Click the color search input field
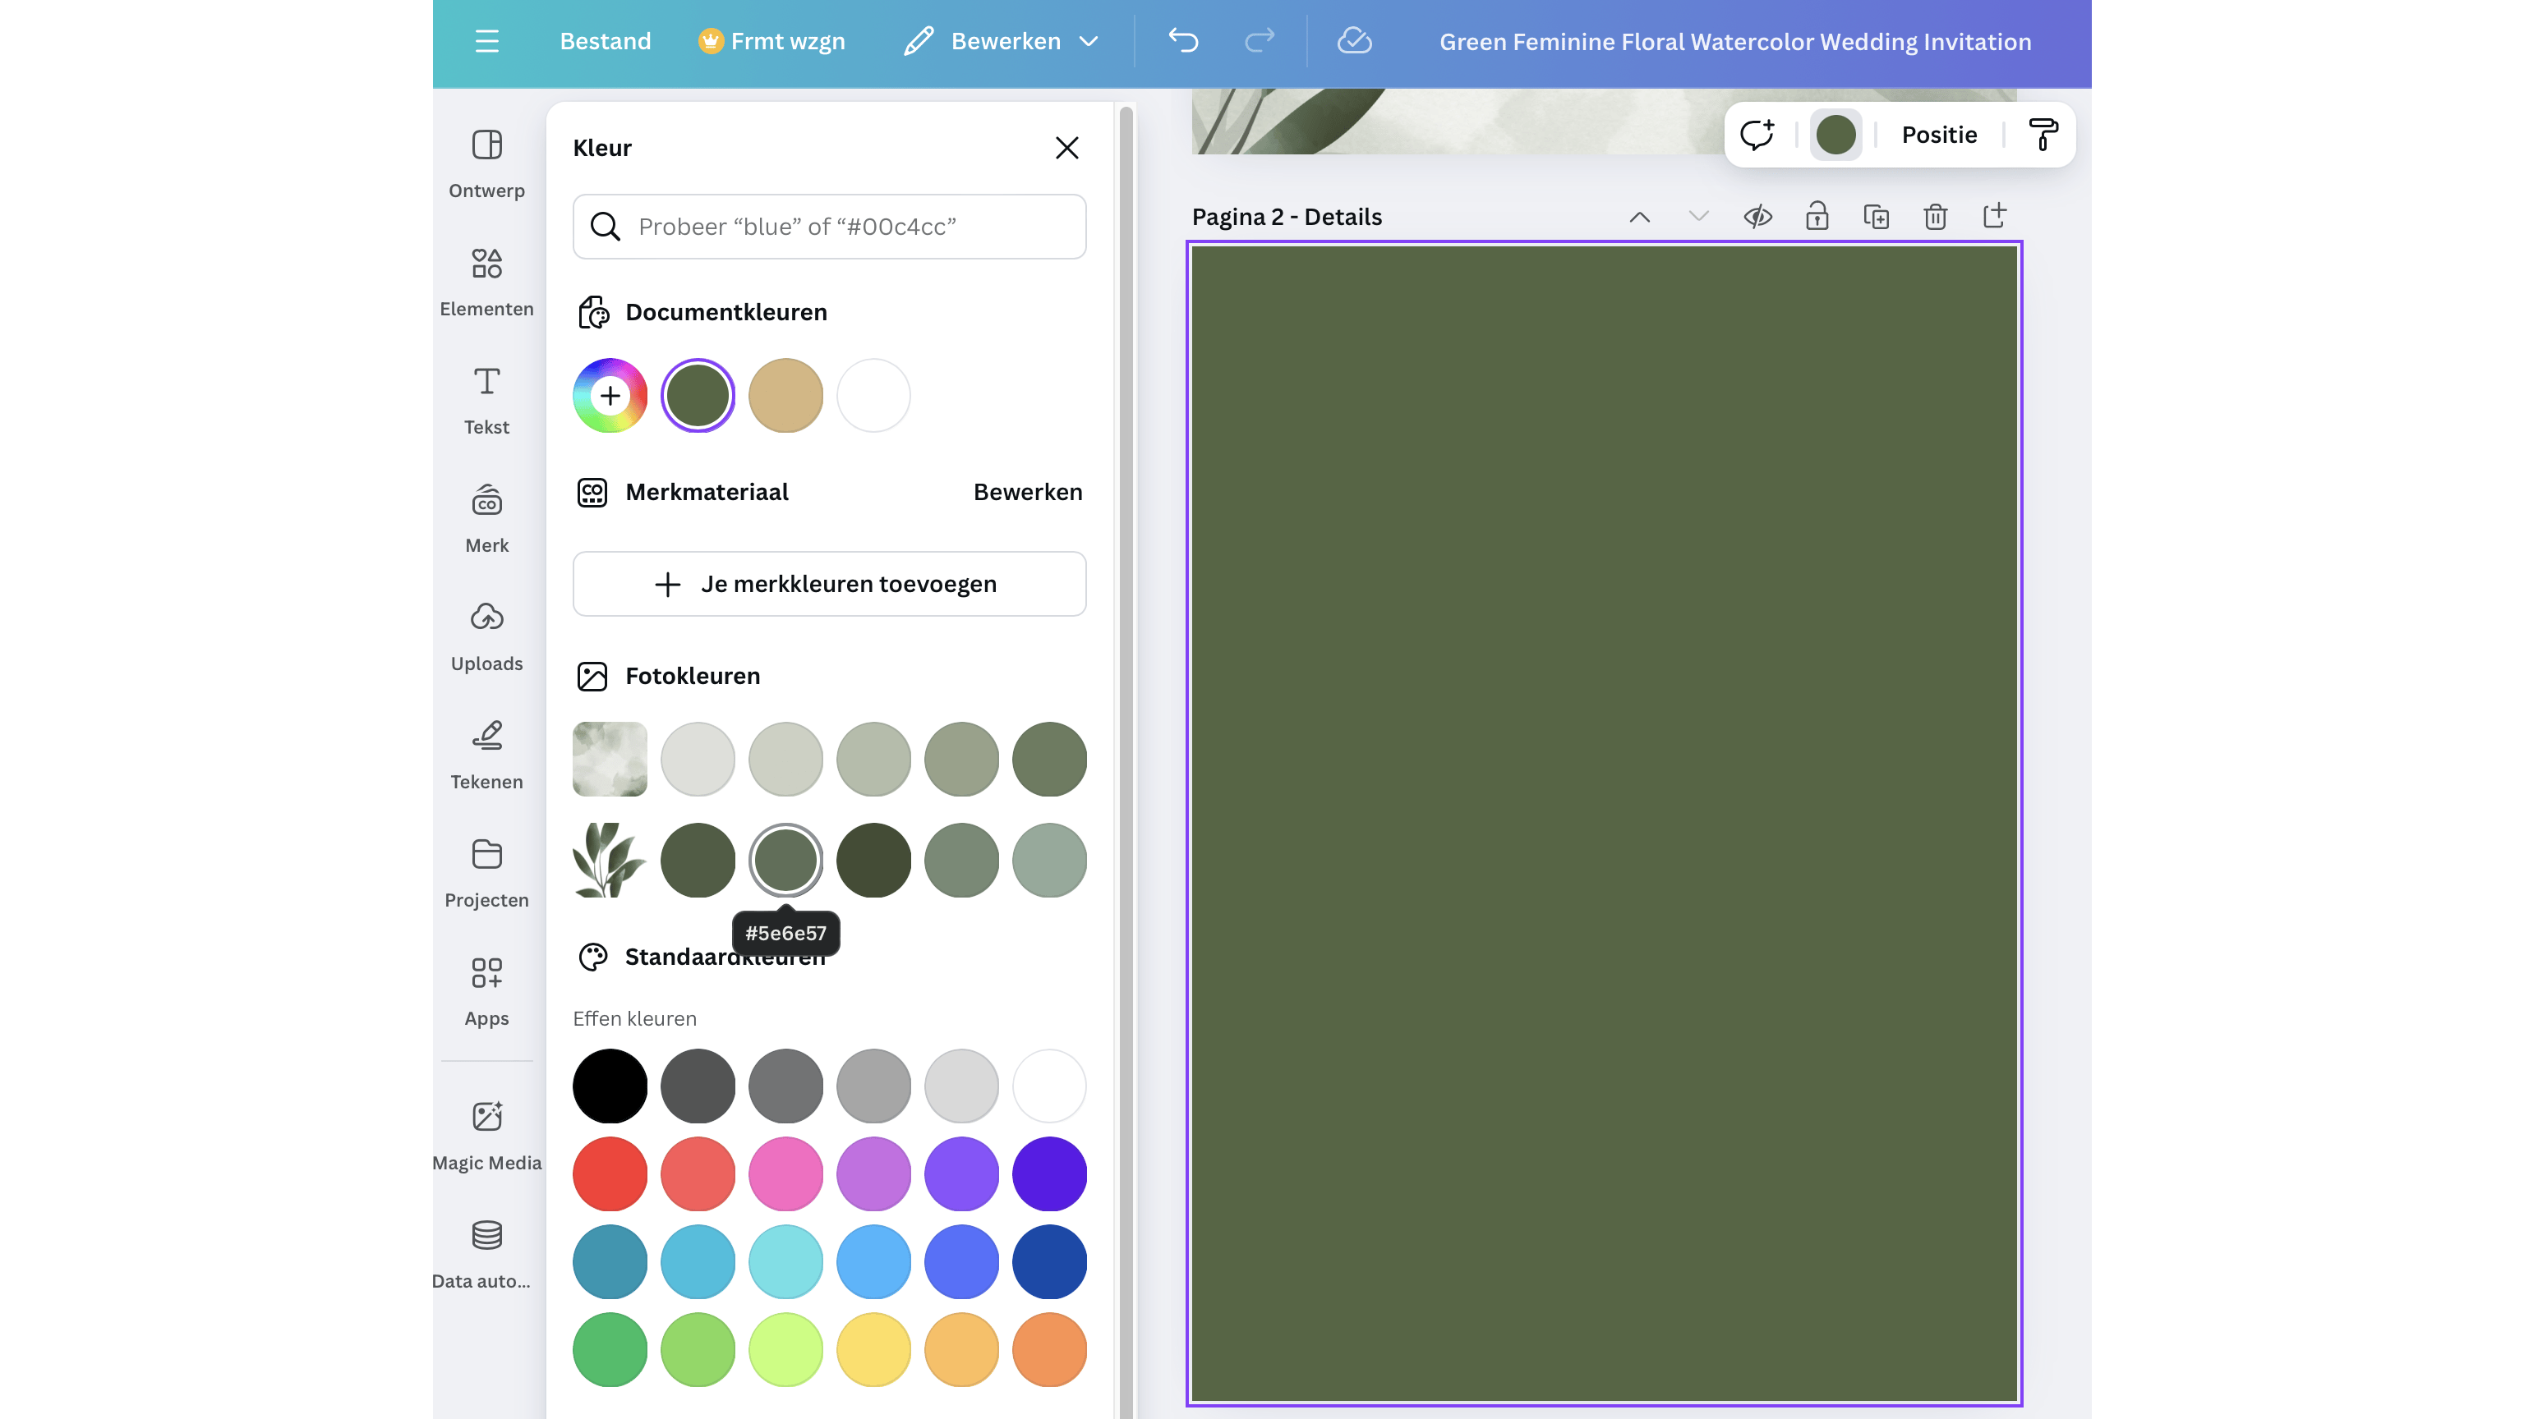 [x=829, y=226]
